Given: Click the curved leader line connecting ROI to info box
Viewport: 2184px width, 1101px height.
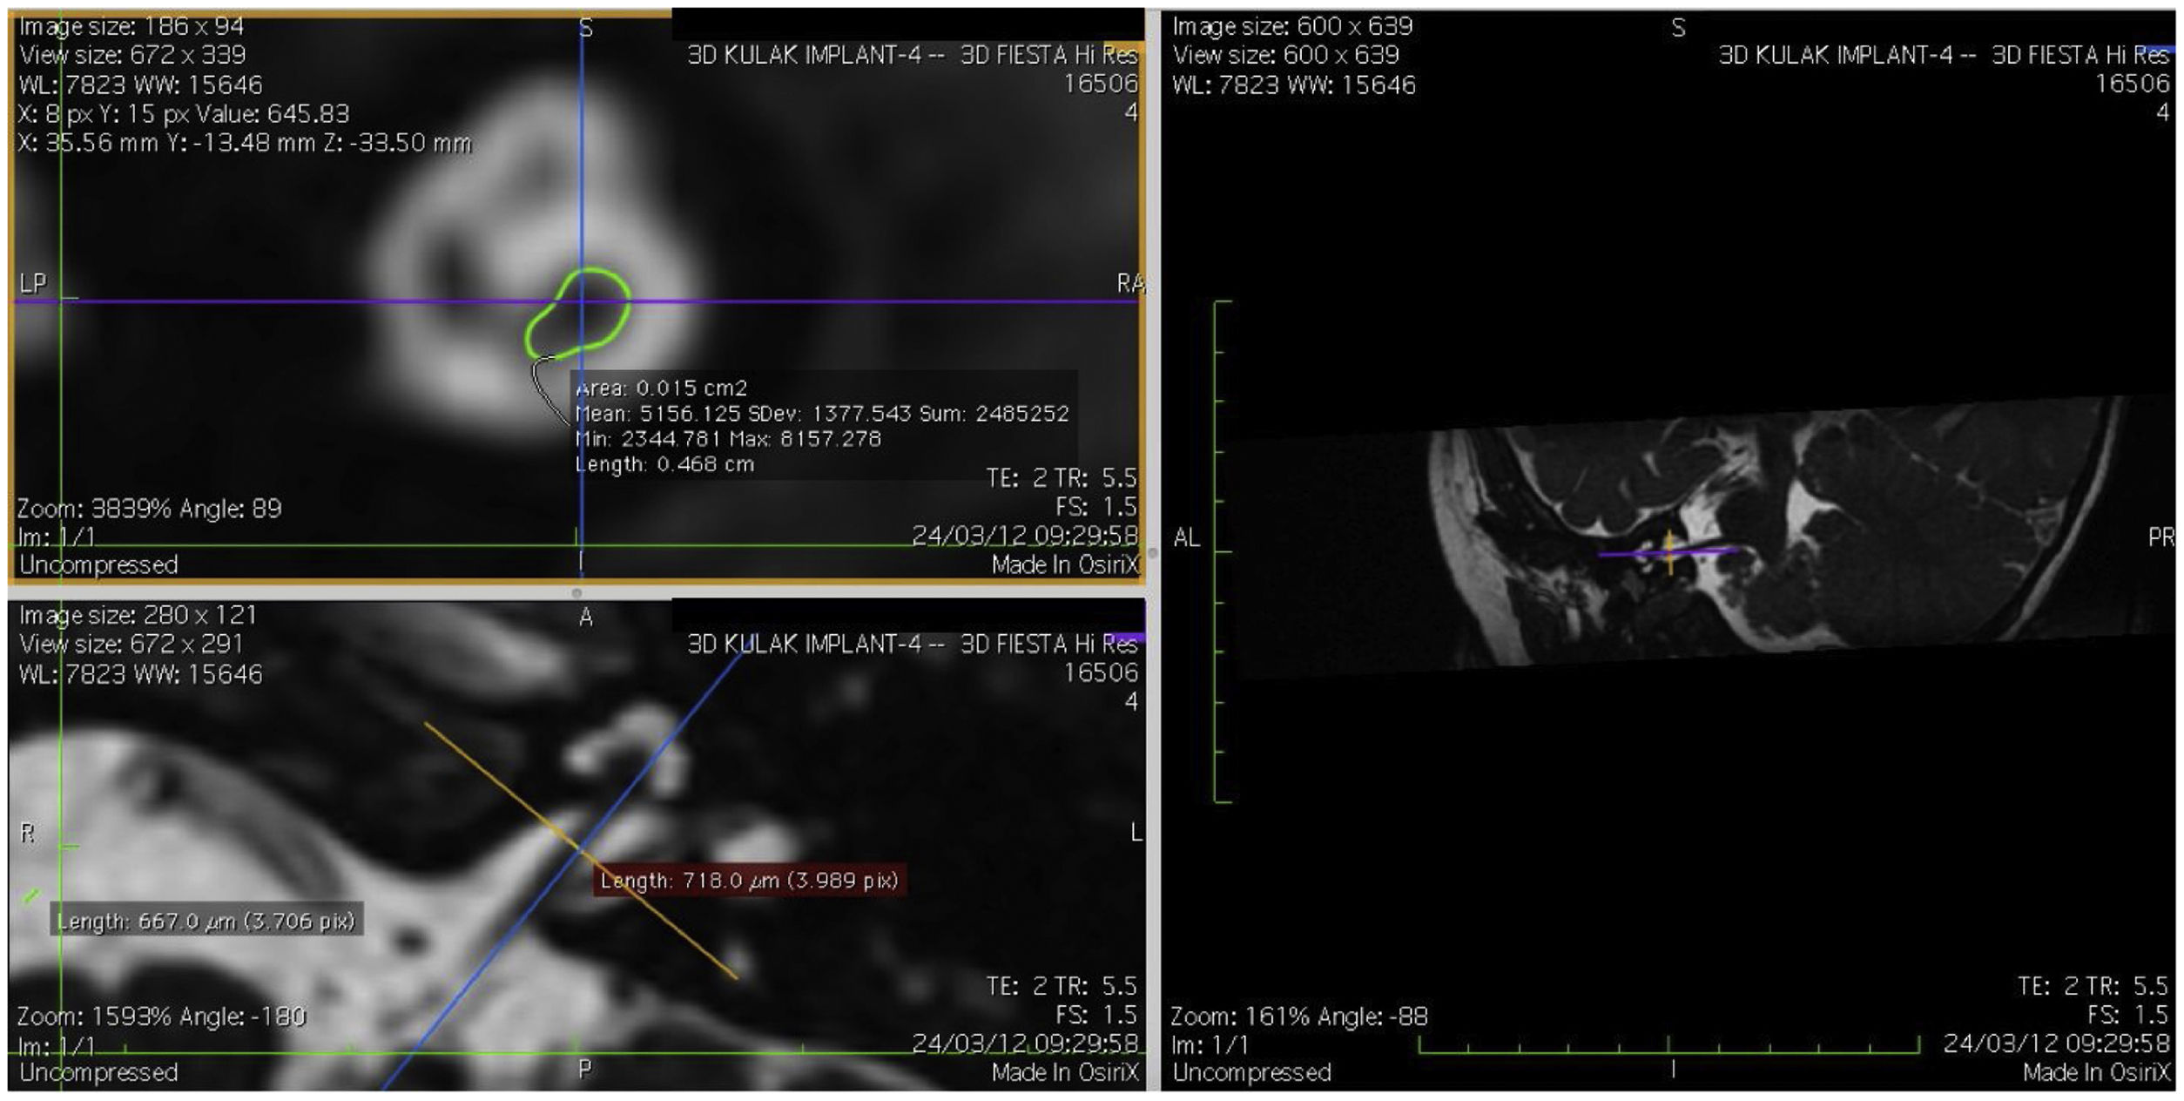Looking at the screenshot, I should pyautogui.click(x=538, y=388).
